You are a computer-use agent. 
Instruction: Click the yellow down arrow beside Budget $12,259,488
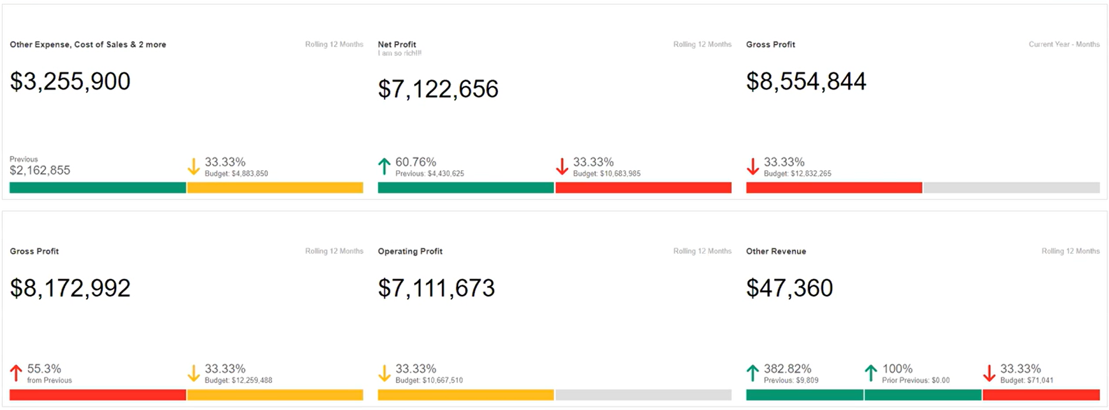tap(194, 373)
